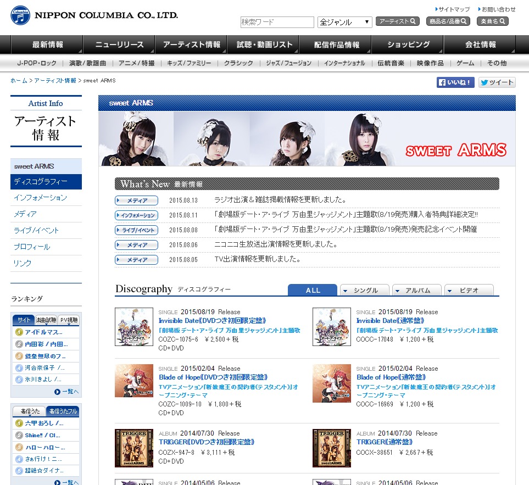Open ranking item アイドルマス…

(43, 332)
